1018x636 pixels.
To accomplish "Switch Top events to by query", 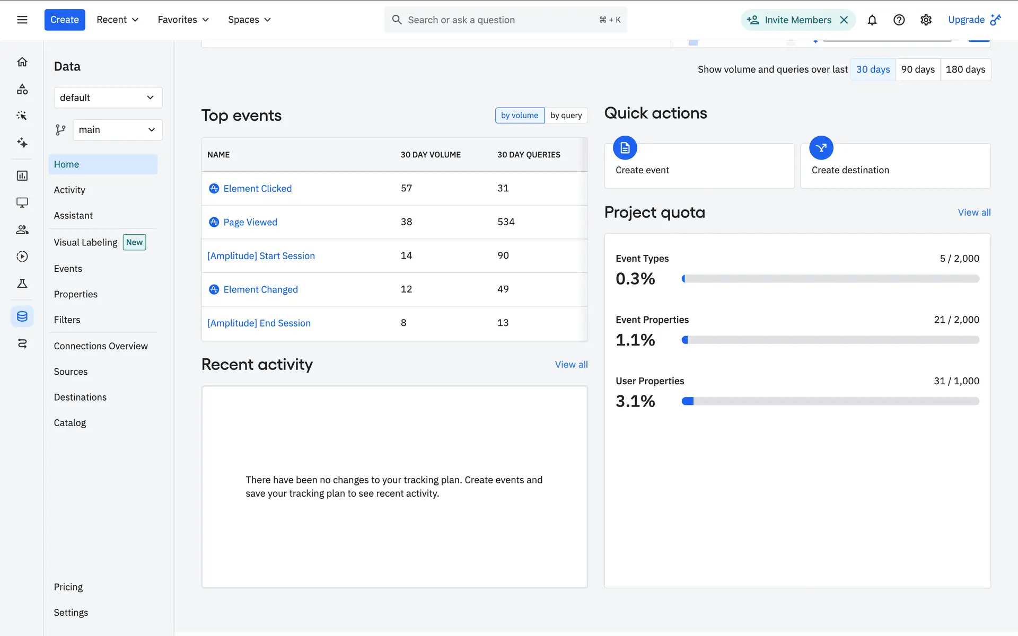I will [x=566, y=116].
